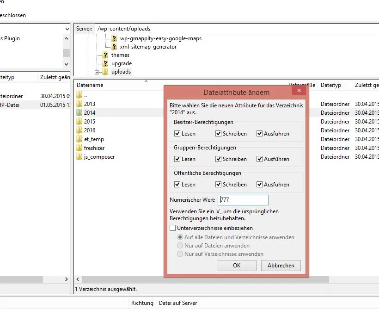Click up arrow of local tree scrollbar

[x=66, y=38]
